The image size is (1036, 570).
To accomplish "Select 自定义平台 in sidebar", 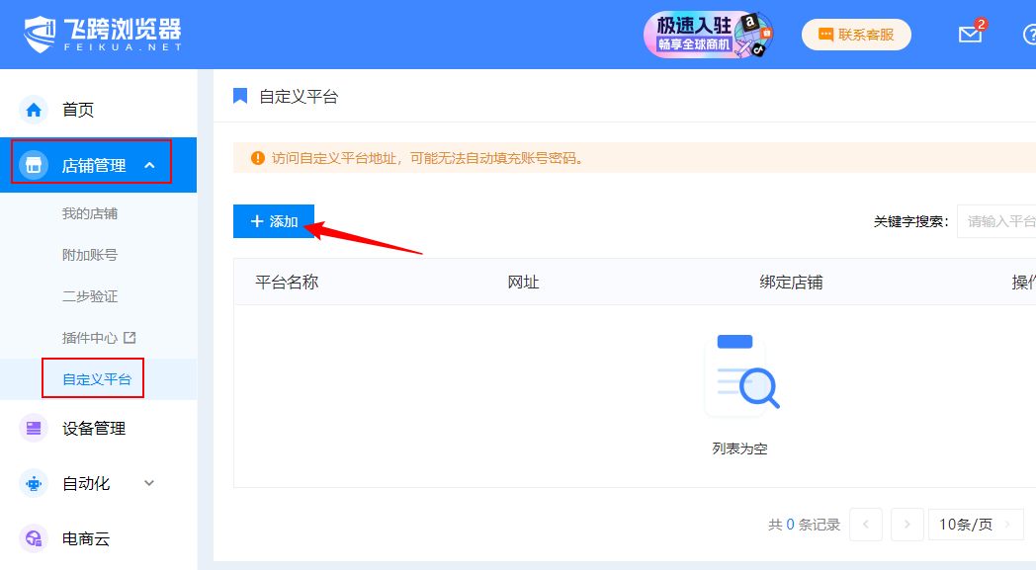I will point(97,379).
